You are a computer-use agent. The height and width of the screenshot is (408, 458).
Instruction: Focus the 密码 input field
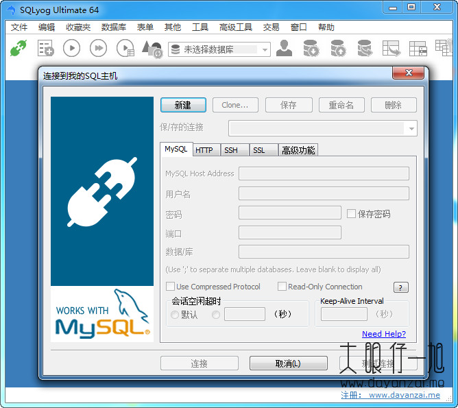point(290,213)
